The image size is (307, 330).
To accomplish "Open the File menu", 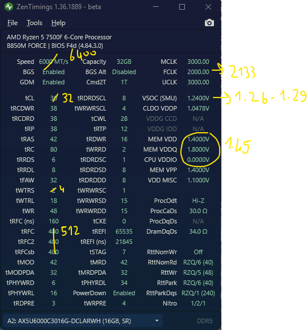I will (x=13, y=23).
